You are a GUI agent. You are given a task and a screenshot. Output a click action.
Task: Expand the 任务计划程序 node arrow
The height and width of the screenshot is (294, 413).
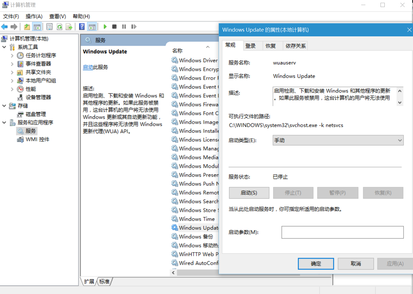pyautogui.click(x=12, y=55)
